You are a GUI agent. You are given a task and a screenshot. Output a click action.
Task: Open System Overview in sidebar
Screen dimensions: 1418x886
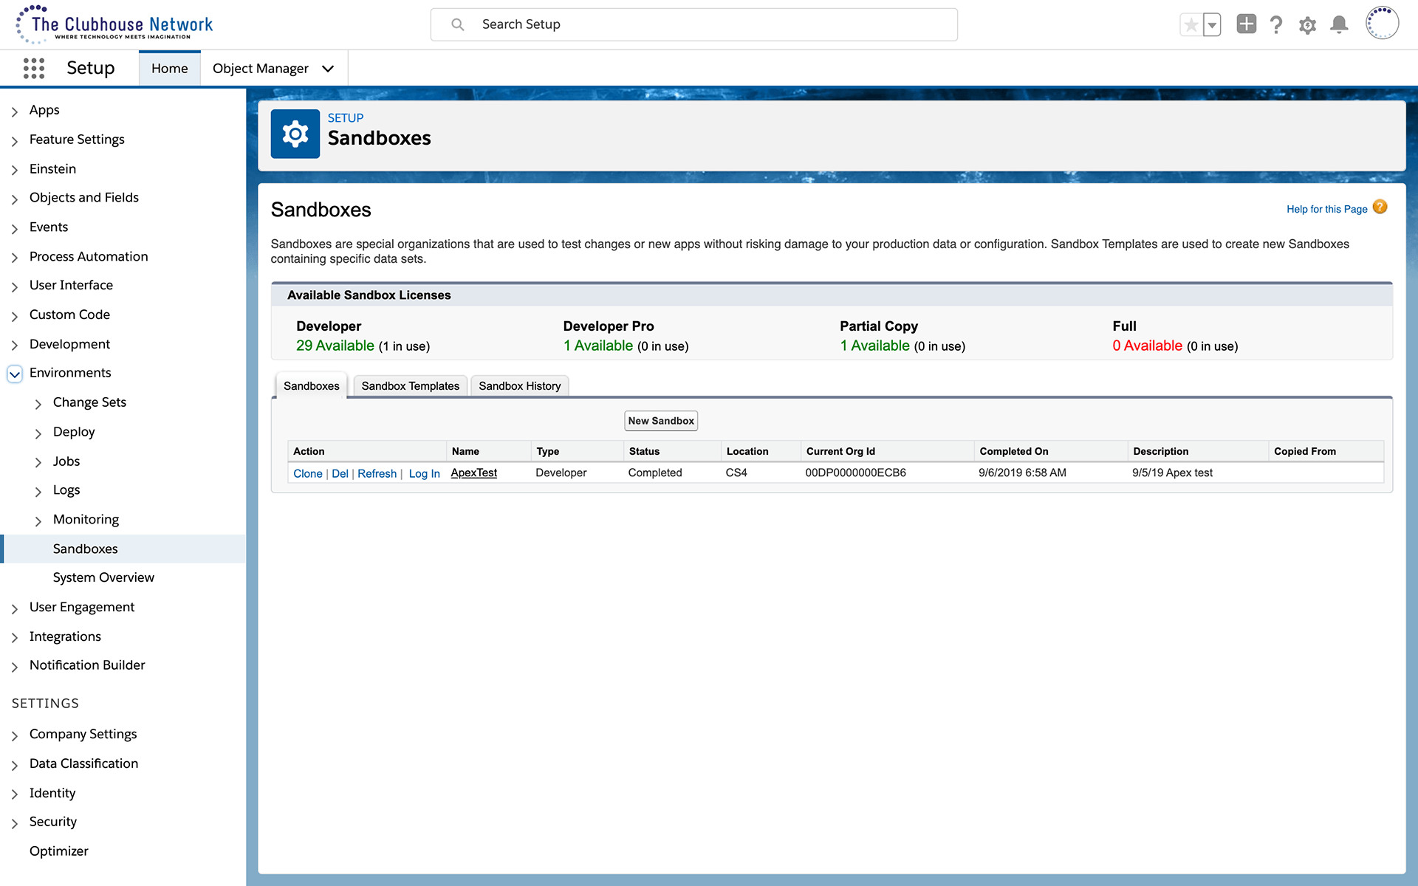[x=103, y=577]
